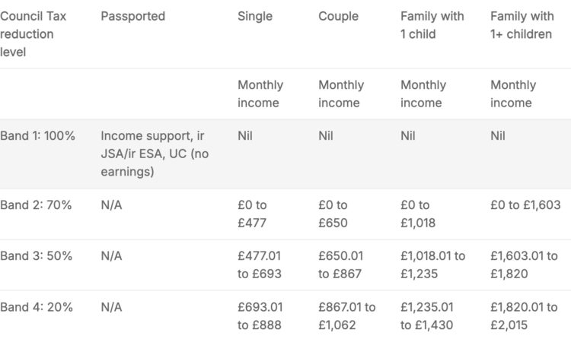Select the "£0 to £477" cell
This screenshot has width=571, height=339.
tap(256, 214)
